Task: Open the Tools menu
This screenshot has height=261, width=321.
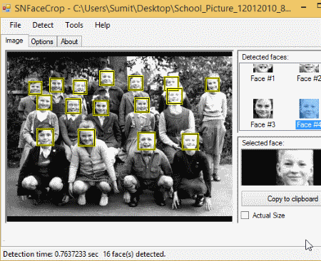Action: (74, 25)
